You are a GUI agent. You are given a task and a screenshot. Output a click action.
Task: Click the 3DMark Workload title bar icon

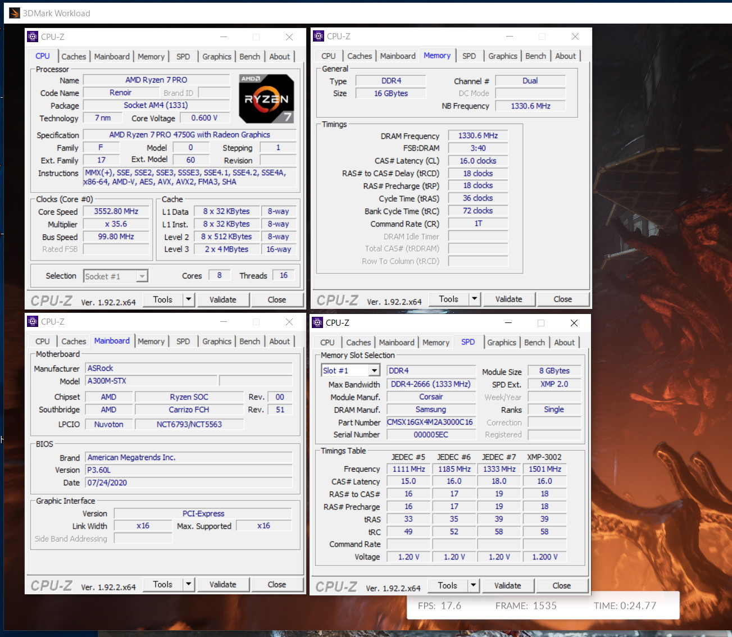click(15, 13)
